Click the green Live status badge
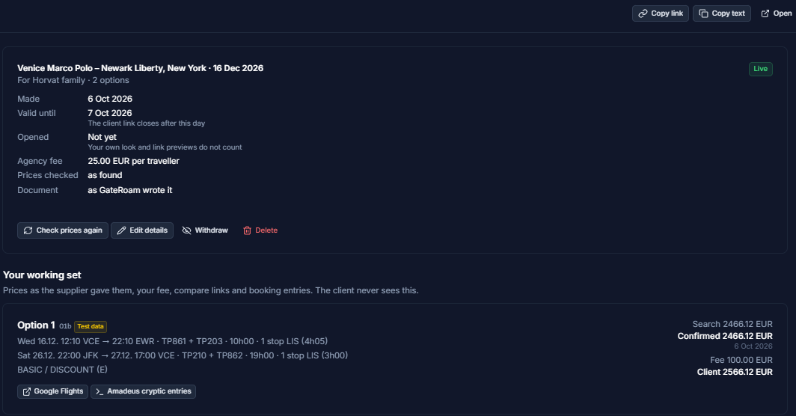Viewport: 796px width, 416px height. [760, 69]
